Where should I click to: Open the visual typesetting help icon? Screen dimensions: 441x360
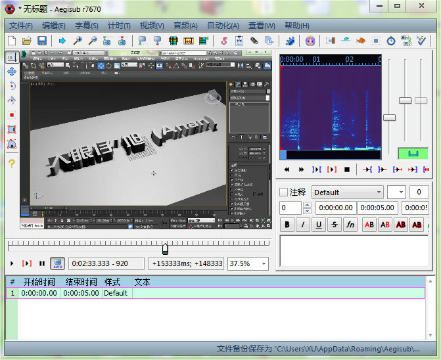point(12,163)
